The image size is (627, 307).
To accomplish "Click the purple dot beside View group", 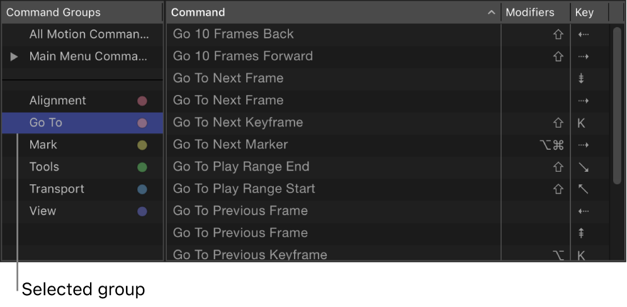I will tap(142, 211).
